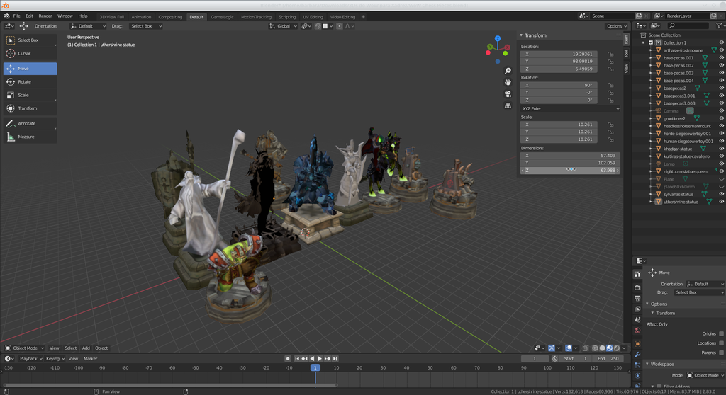Hide khadgar-statue with its eye icon
This screenshot has width=726, height=395.
tap(721, 149)
